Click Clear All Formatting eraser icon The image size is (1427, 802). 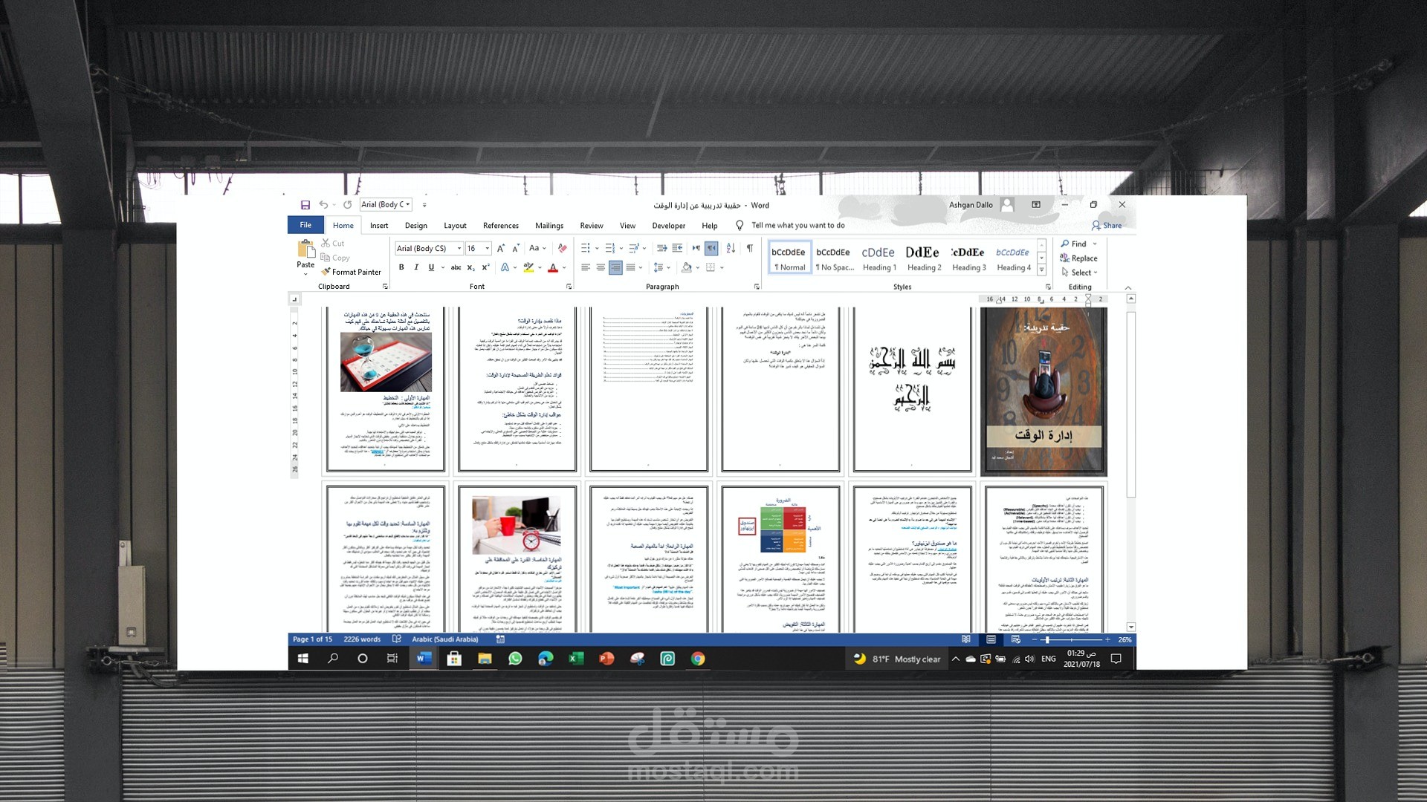click(x=563, y=248)
